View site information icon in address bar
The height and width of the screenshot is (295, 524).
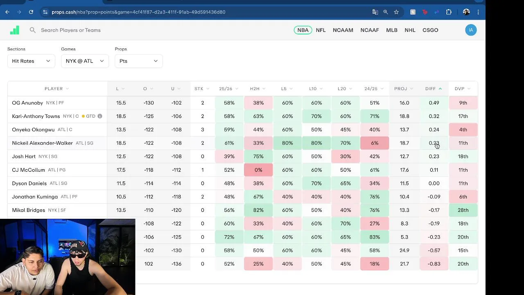(45, 12)
